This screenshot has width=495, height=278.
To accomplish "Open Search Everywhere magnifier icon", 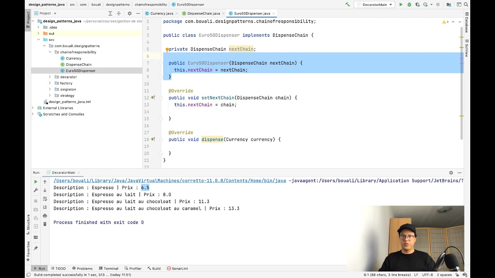I will (466, 5).
